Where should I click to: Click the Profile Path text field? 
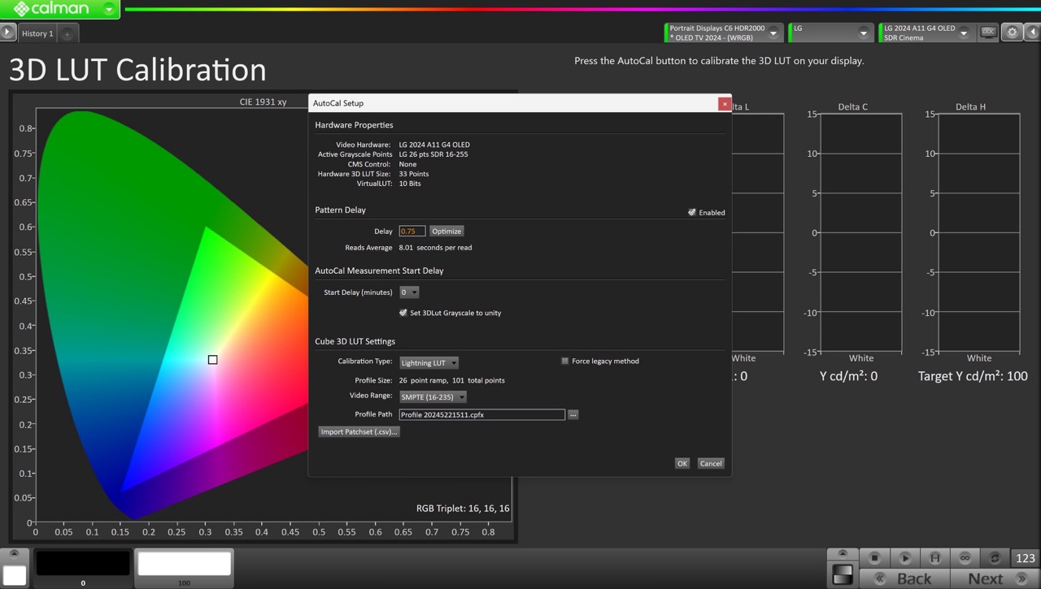pyautogui.click(x=481, y=414)
